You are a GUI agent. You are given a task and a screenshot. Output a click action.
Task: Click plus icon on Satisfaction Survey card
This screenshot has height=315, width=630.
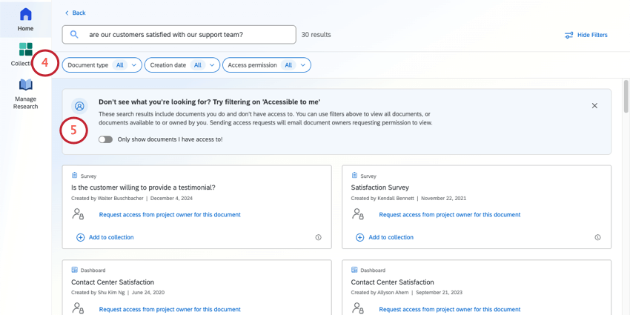coord(359,237)
